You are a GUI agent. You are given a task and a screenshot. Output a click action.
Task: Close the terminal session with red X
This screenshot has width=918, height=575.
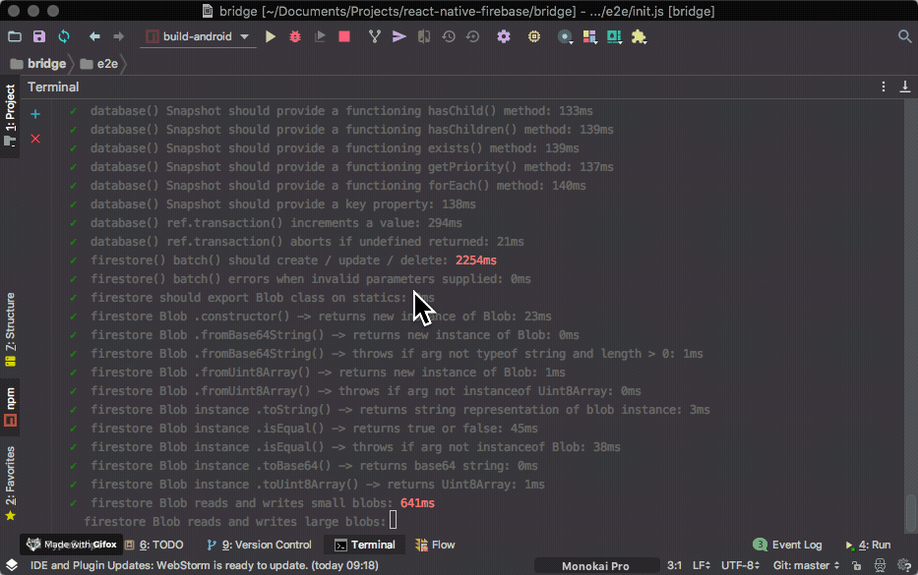coord(35,139)
